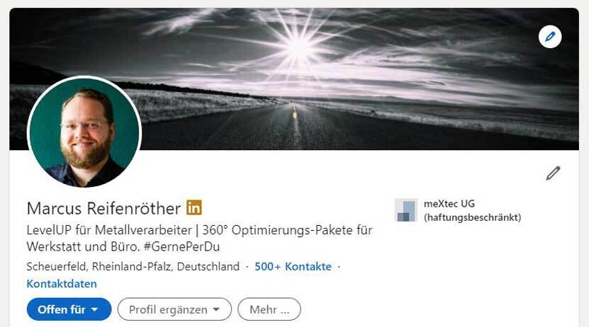Open the Mehr ... options menu

pos(269,309)
